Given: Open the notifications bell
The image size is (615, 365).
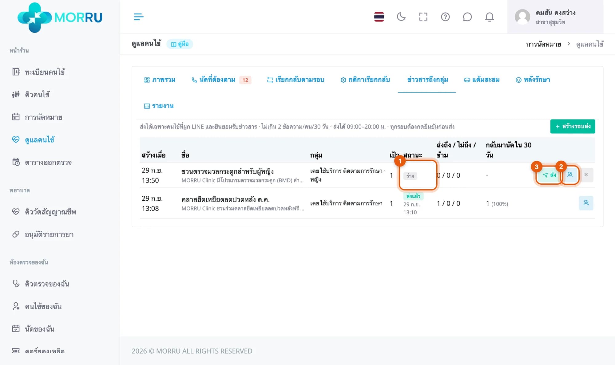Looking at the screenshot, I should [x=490, y=17].
